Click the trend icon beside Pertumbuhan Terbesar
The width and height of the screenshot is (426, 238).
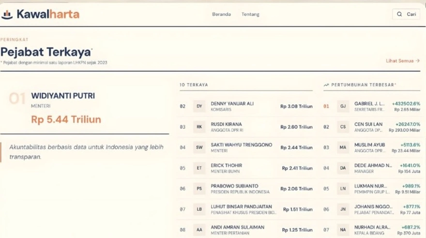click(x=326, y=85)
